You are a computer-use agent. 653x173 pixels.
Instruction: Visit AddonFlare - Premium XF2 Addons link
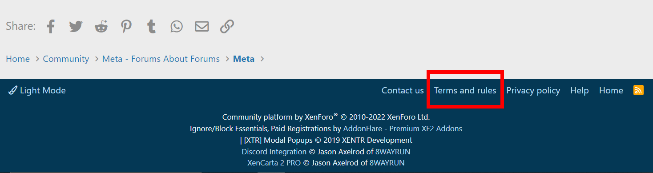pos(403,129)
